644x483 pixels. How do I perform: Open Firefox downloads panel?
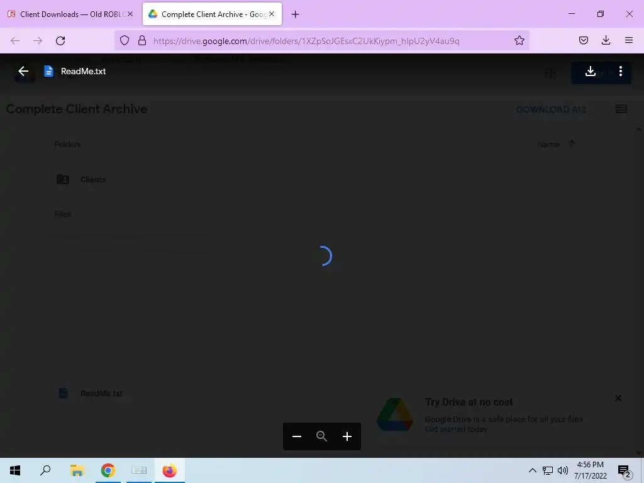click(606, 40)
